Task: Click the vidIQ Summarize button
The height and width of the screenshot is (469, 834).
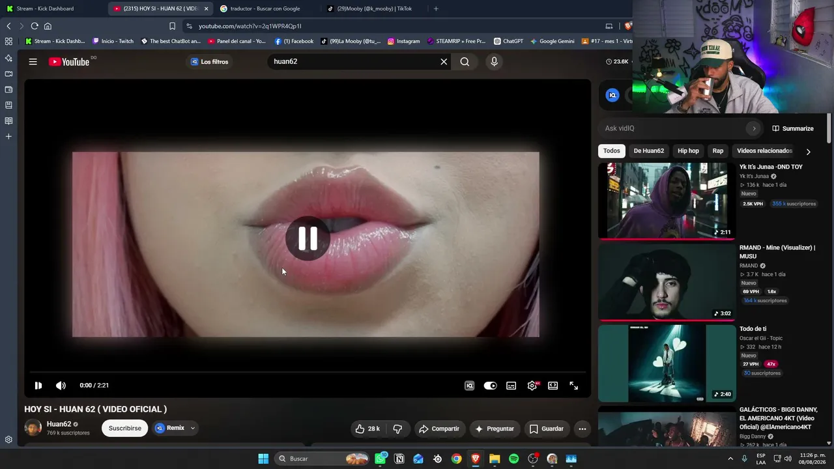Action: coord(793,128)
